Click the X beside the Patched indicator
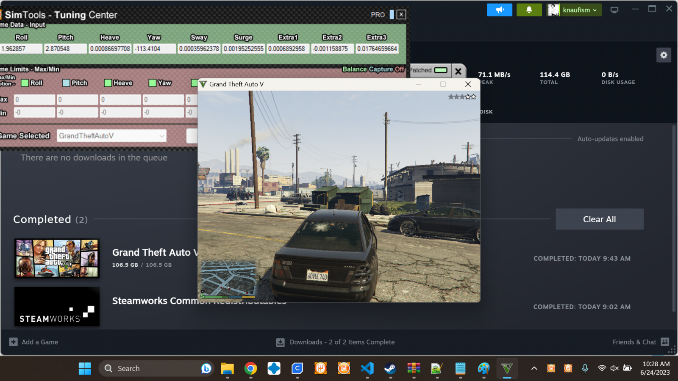Image resolution: width=678 pixels, height=381 pixels. pos(458,71)
